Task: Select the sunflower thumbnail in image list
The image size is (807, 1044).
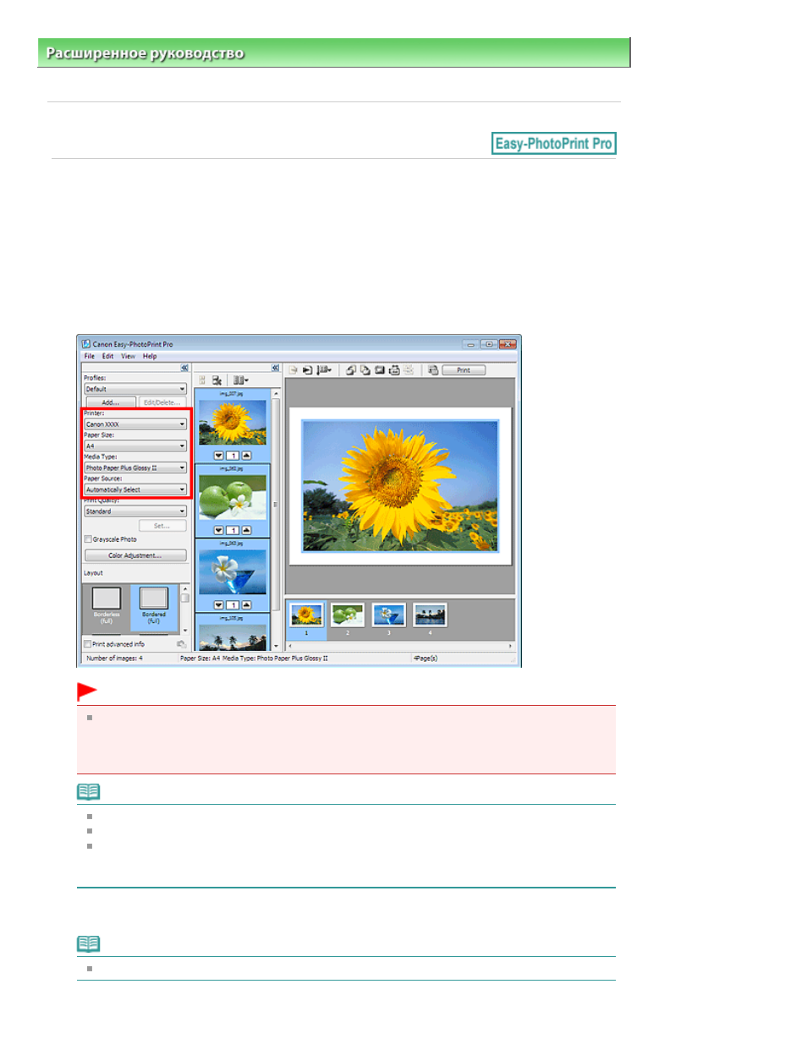Action: (233, 423)
